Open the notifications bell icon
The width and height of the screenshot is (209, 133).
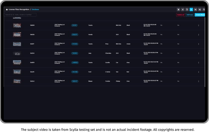178,9
